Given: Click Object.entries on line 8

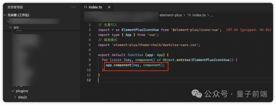Looking at the screenshot, I should click(x=176, y=60).
